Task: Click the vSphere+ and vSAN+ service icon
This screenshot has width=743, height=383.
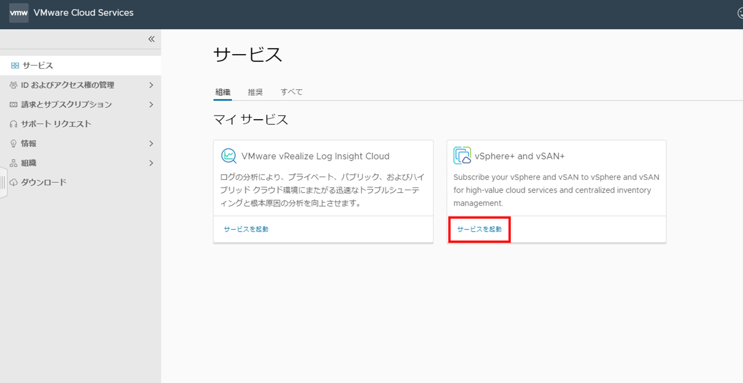Action: point(462,155)
